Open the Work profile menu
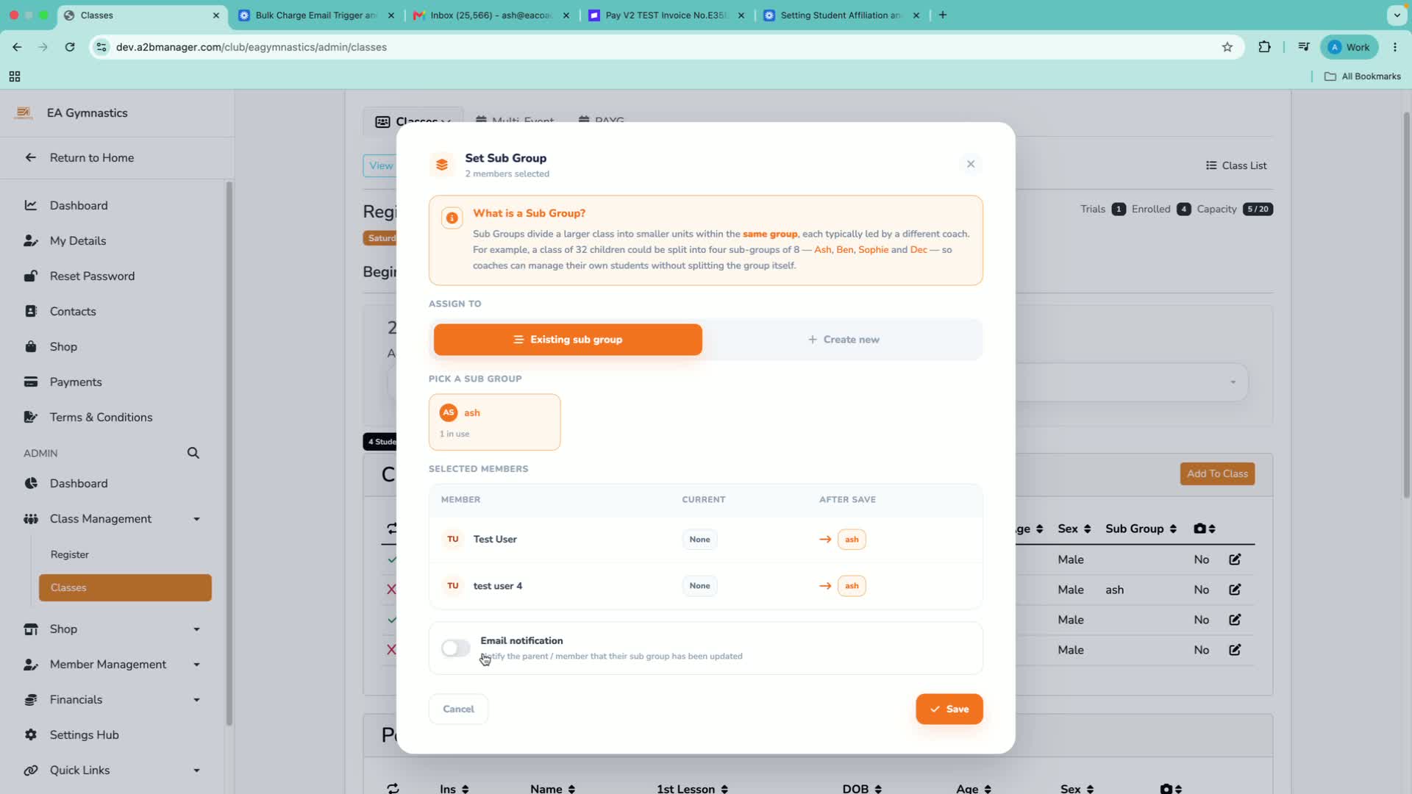This screenshot has width=1412, height=794. point(1349,47)
